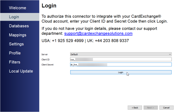Click the Client Secret label

(x=48, y=65)
